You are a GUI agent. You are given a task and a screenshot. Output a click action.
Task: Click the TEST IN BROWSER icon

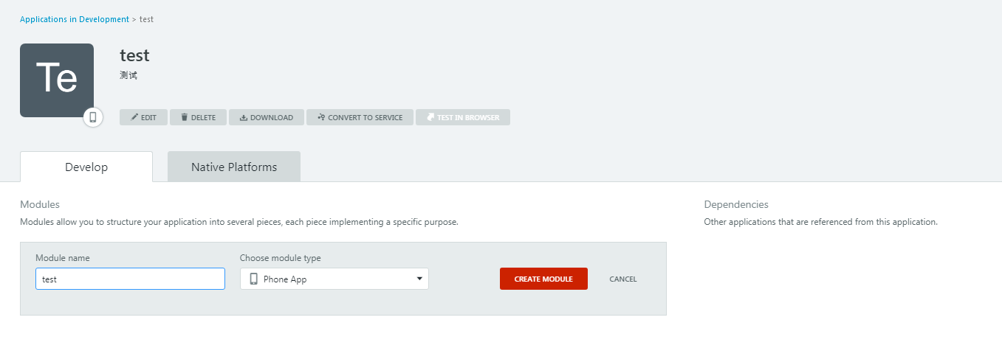430,117
